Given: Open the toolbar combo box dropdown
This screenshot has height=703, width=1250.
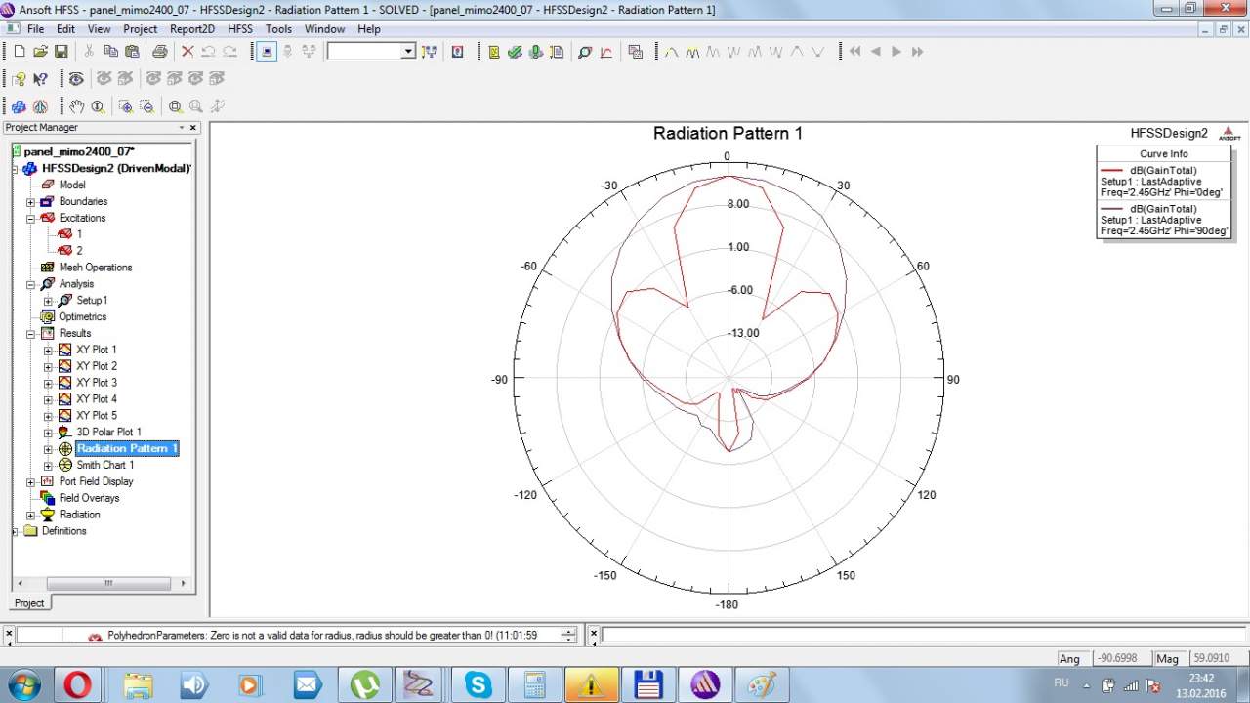Looking at the screenshot, I should coord(408,52).
